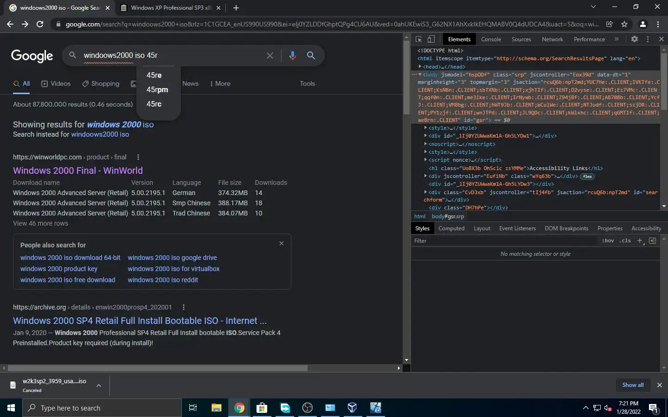Click Show all downloads button
Viewport: 668px width, 417px height.
coord(633,385)
